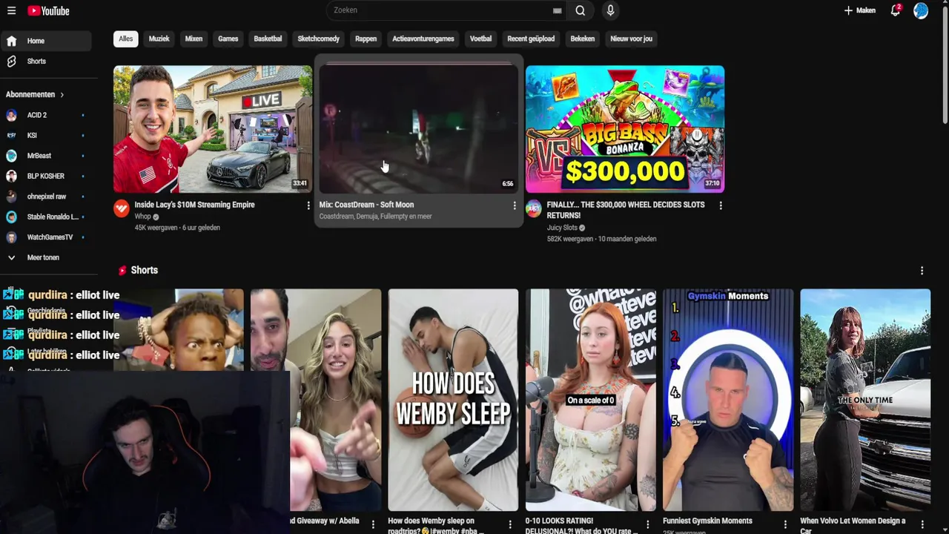Click the Maken create button
This screenshot has width=949, height=534.
pyautogui.click(x=860, y=10)
